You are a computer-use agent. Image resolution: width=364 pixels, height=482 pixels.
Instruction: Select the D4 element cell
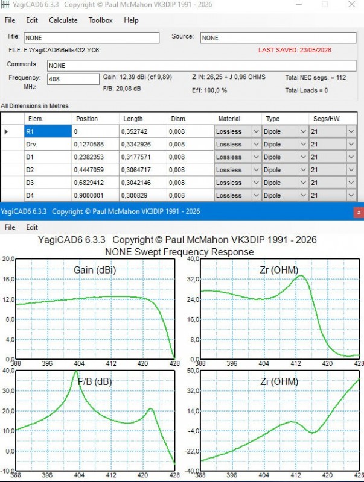click(x=48, y=195)
